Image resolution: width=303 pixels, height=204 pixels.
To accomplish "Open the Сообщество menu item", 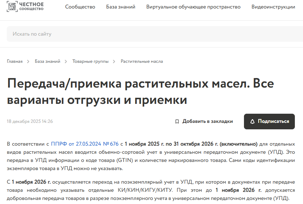I will coord(80,7).
